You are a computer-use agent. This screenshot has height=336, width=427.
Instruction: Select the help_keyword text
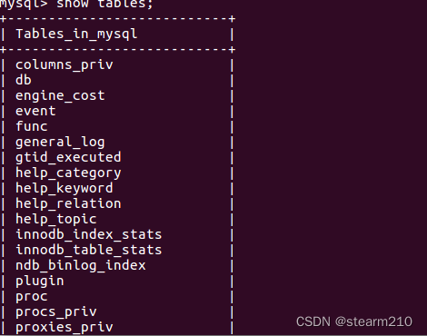pos(65,188)
